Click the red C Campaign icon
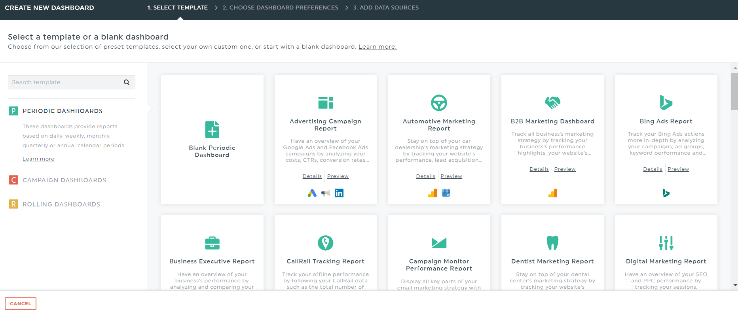Screen dimensions: 738x314 (13, 180)
